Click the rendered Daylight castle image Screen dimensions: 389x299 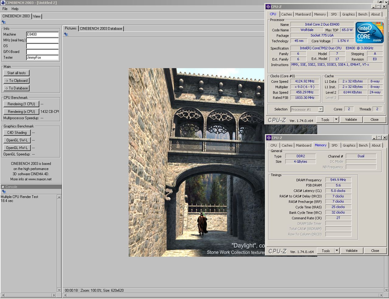click(196, 162)
